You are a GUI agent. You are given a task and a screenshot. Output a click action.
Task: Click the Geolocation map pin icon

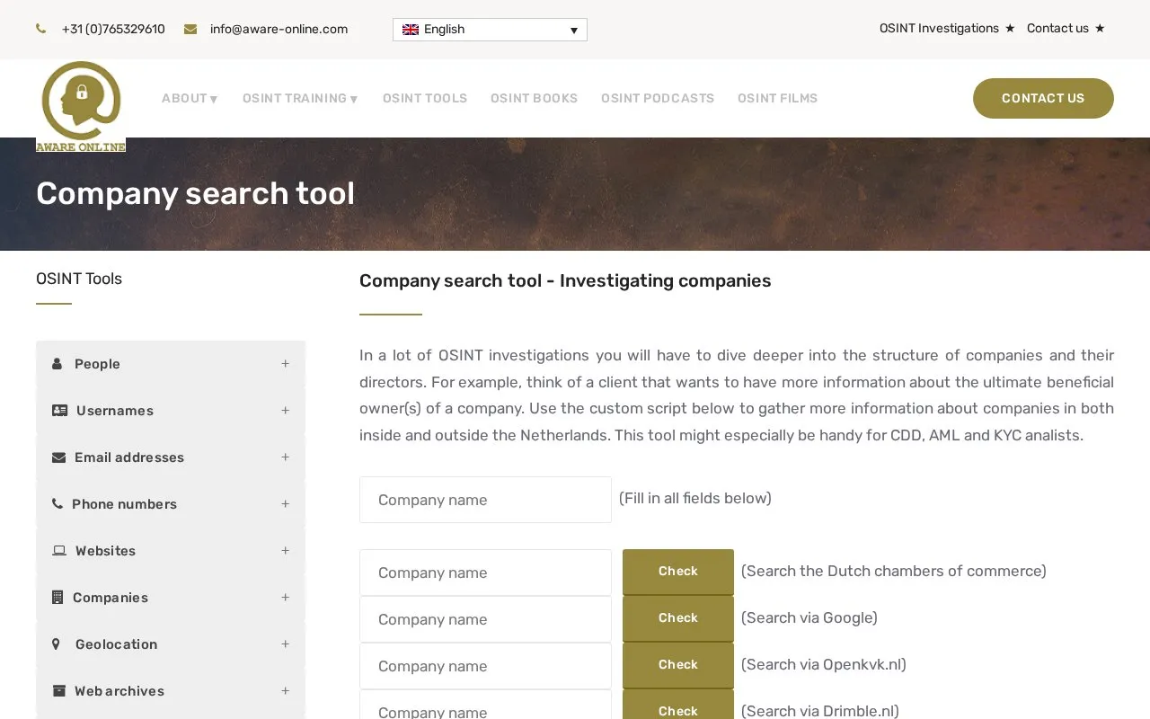tap(56, 644)
